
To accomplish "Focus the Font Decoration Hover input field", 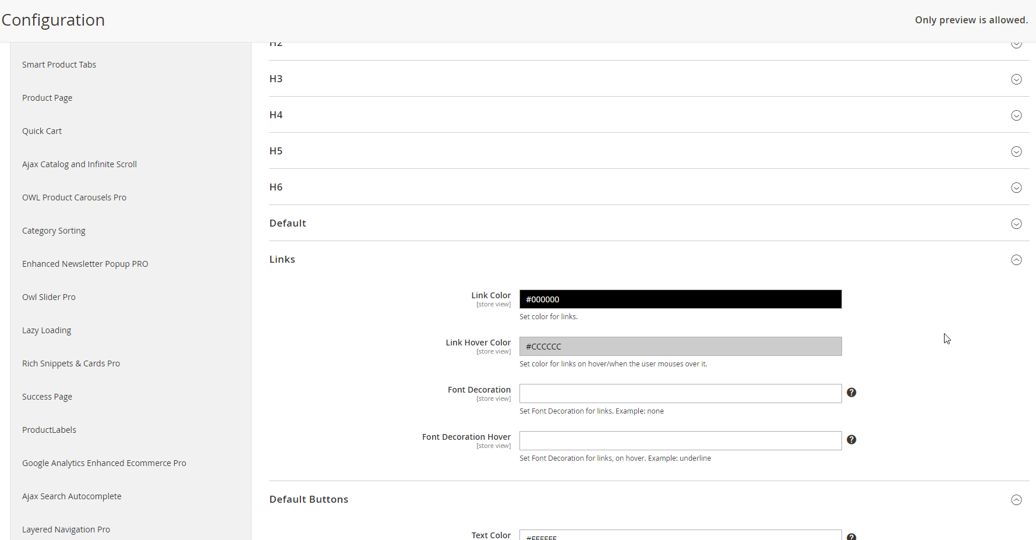I will 680,441.
